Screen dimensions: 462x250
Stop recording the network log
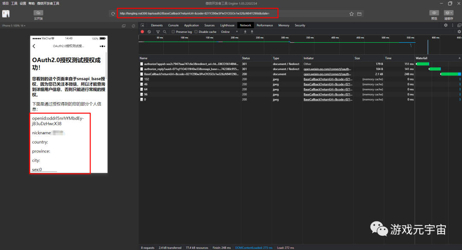[x=142, y=32]
